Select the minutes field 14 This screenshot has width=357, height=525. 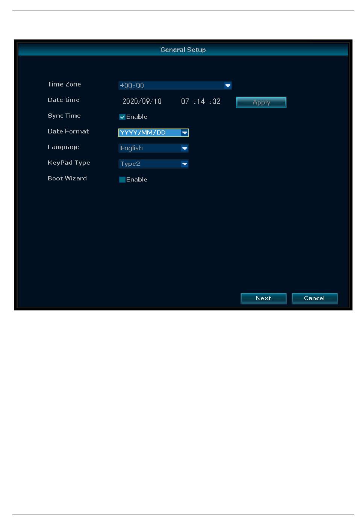pos(201,101)
